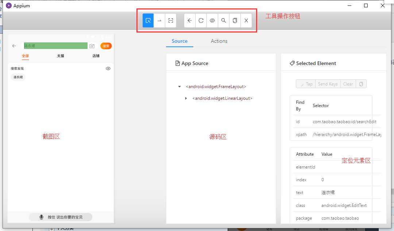This screenshot has width=394, height=231.
Task: Select the xpath /hierarchy selector value
Action: tap(347, 135)
